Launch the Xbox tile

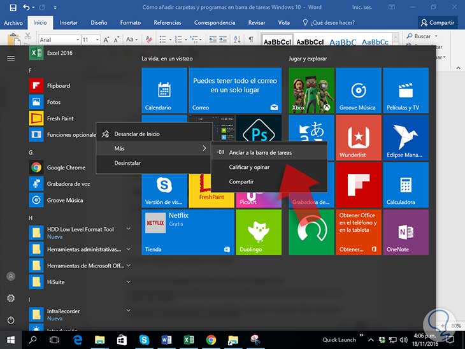click(311, 90)
